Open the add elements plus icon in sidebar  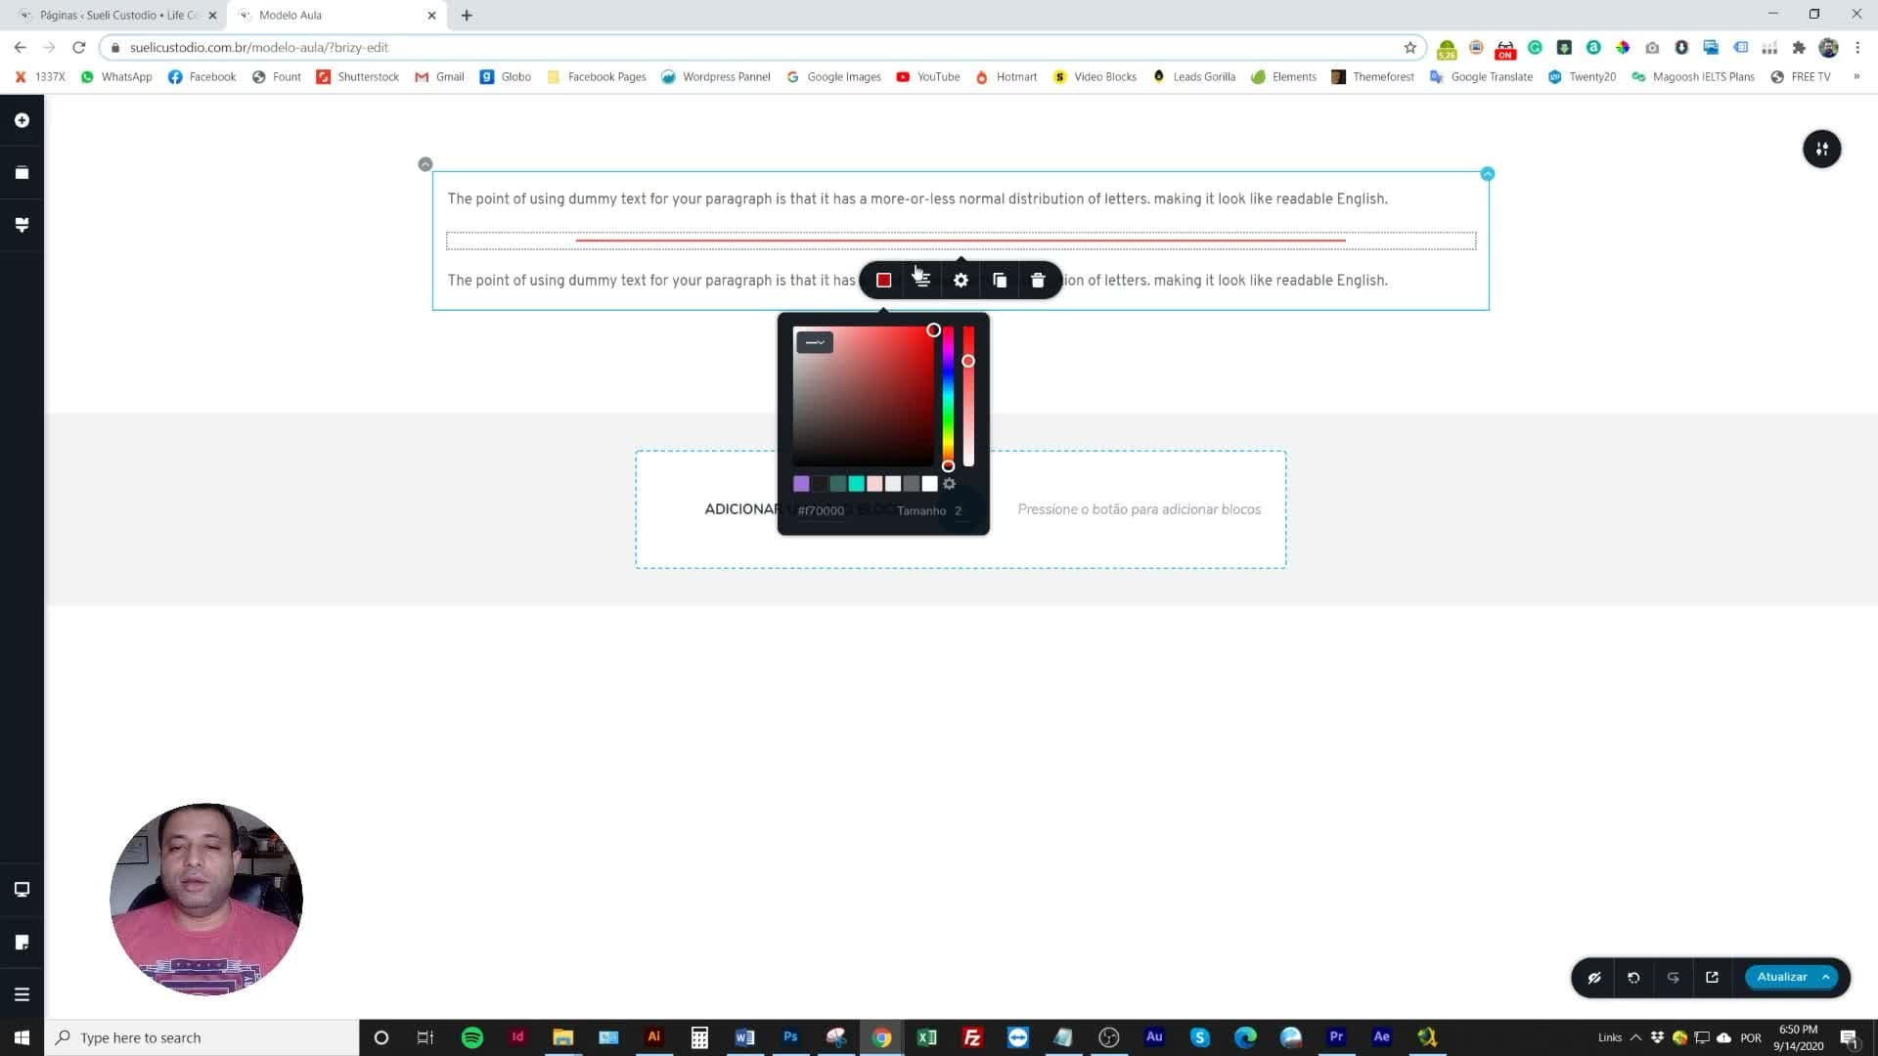tap(22, 120)
